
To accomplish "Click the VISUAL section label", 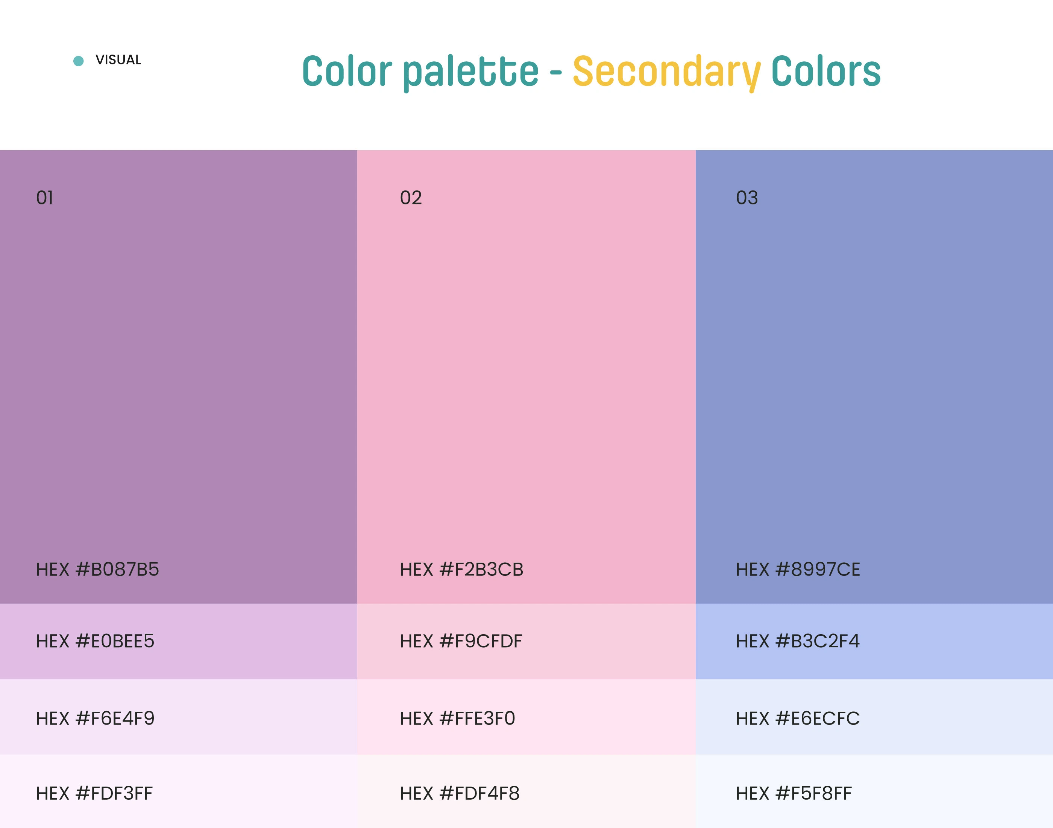I will click(118, 60).
